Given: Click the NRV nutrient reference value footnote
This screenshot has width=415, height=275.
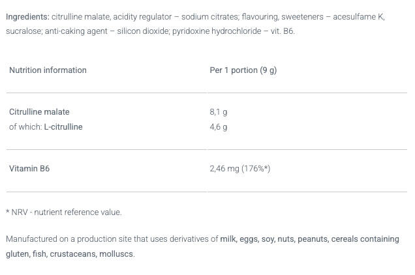Looking at the screenshot, I should (64, 212).
